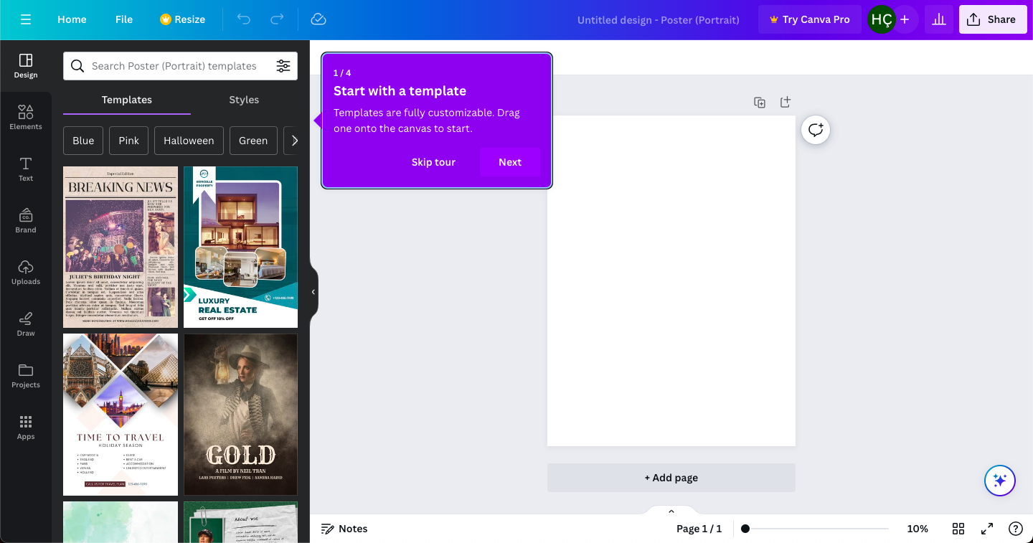The image size is (1033, 543).
Task: Open the Magic assistant sparkle button
Action: [x=999, y=481]
